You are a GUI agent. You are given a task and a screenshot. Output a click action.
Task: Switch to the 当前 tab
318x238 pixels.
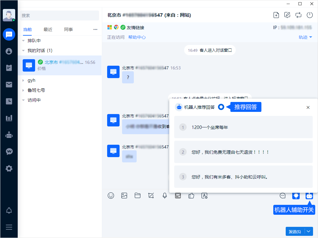point(27,29)
